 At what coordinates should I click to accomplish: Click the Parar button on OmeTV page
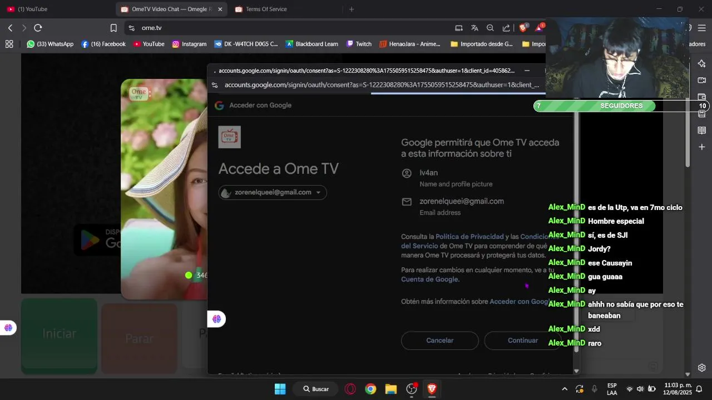[139, 338]
